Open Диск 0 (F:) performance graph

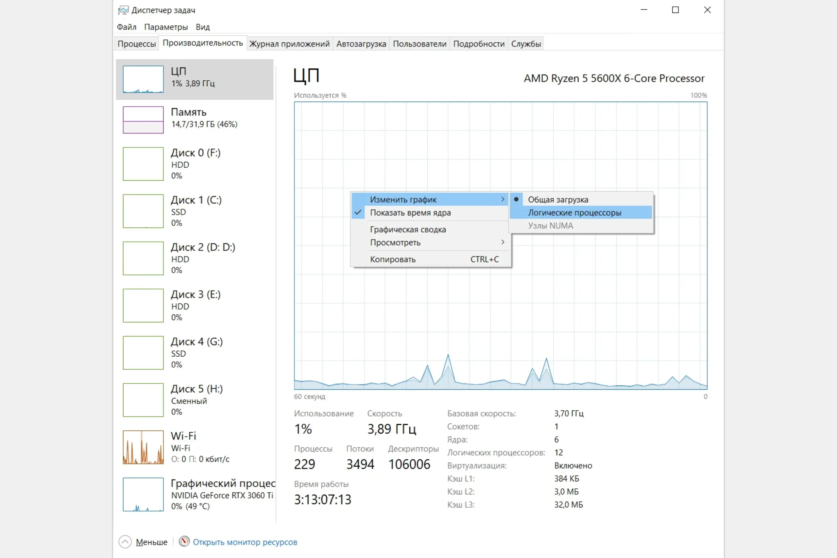click(x=143, y=164)
